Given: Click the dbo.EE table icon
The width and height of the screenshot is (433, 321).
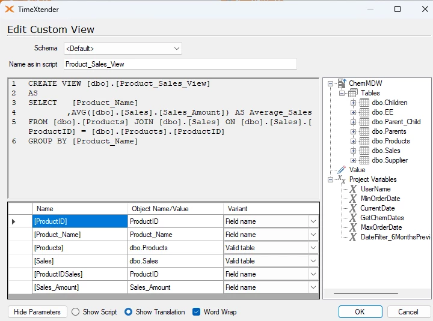Looking at the screenshot, I should tap(364, 112).
